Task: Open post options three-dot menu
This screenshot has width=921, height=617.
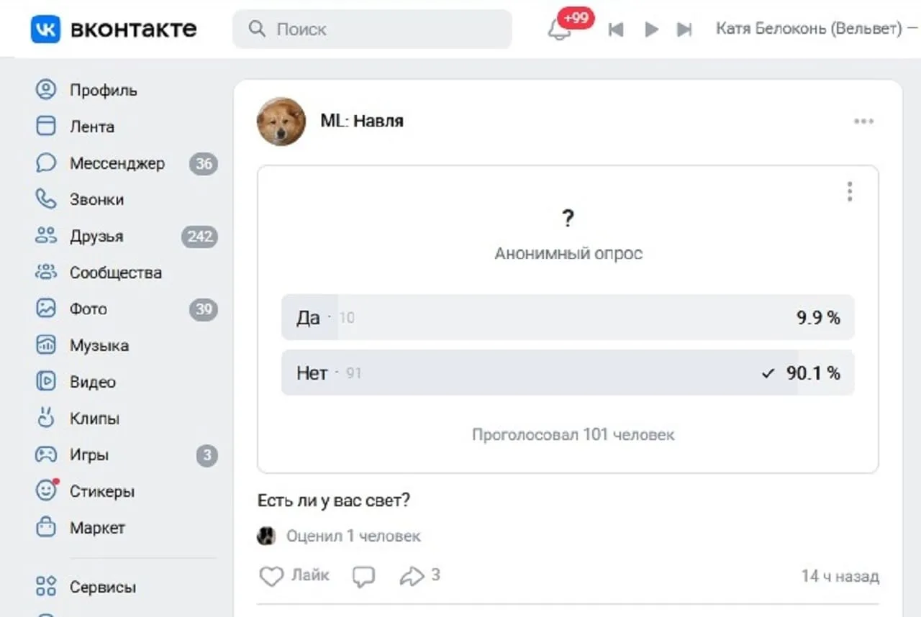Action: pyautogui.click(x=863, y=121)
